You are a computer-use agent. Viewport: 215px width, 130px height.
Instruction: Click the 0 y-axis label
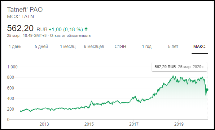click(8, 120)
